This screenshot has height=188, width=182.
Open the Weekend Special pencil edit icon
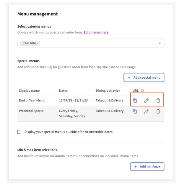point(146,111)
